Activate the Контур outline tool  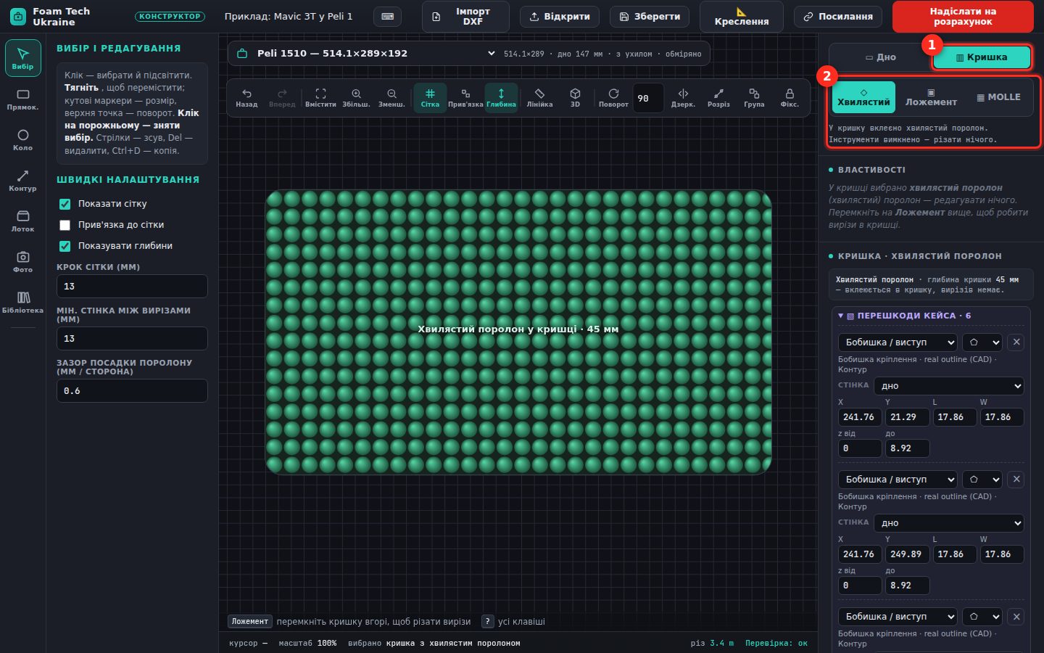click(22, 181)
